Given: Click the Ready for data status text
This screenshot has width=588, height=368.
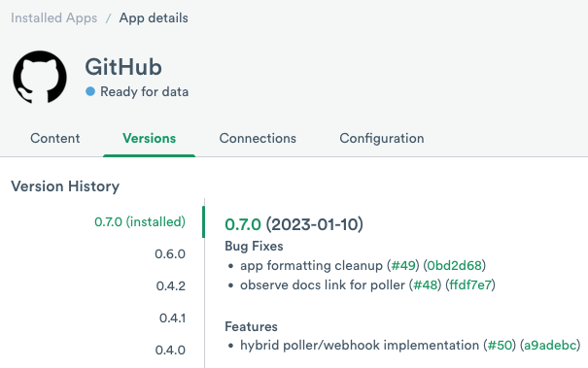Looking at the screenshot, I should (x=145, y=92).
